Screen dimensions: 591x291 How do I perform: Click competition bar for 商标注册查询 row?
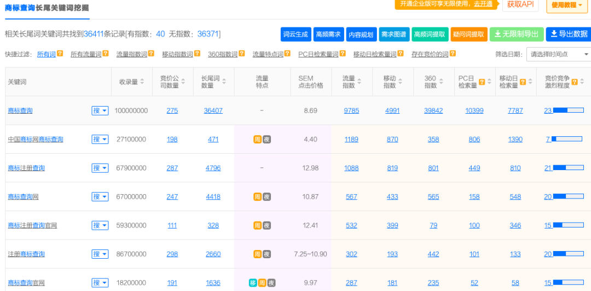(x=567, y=168)
